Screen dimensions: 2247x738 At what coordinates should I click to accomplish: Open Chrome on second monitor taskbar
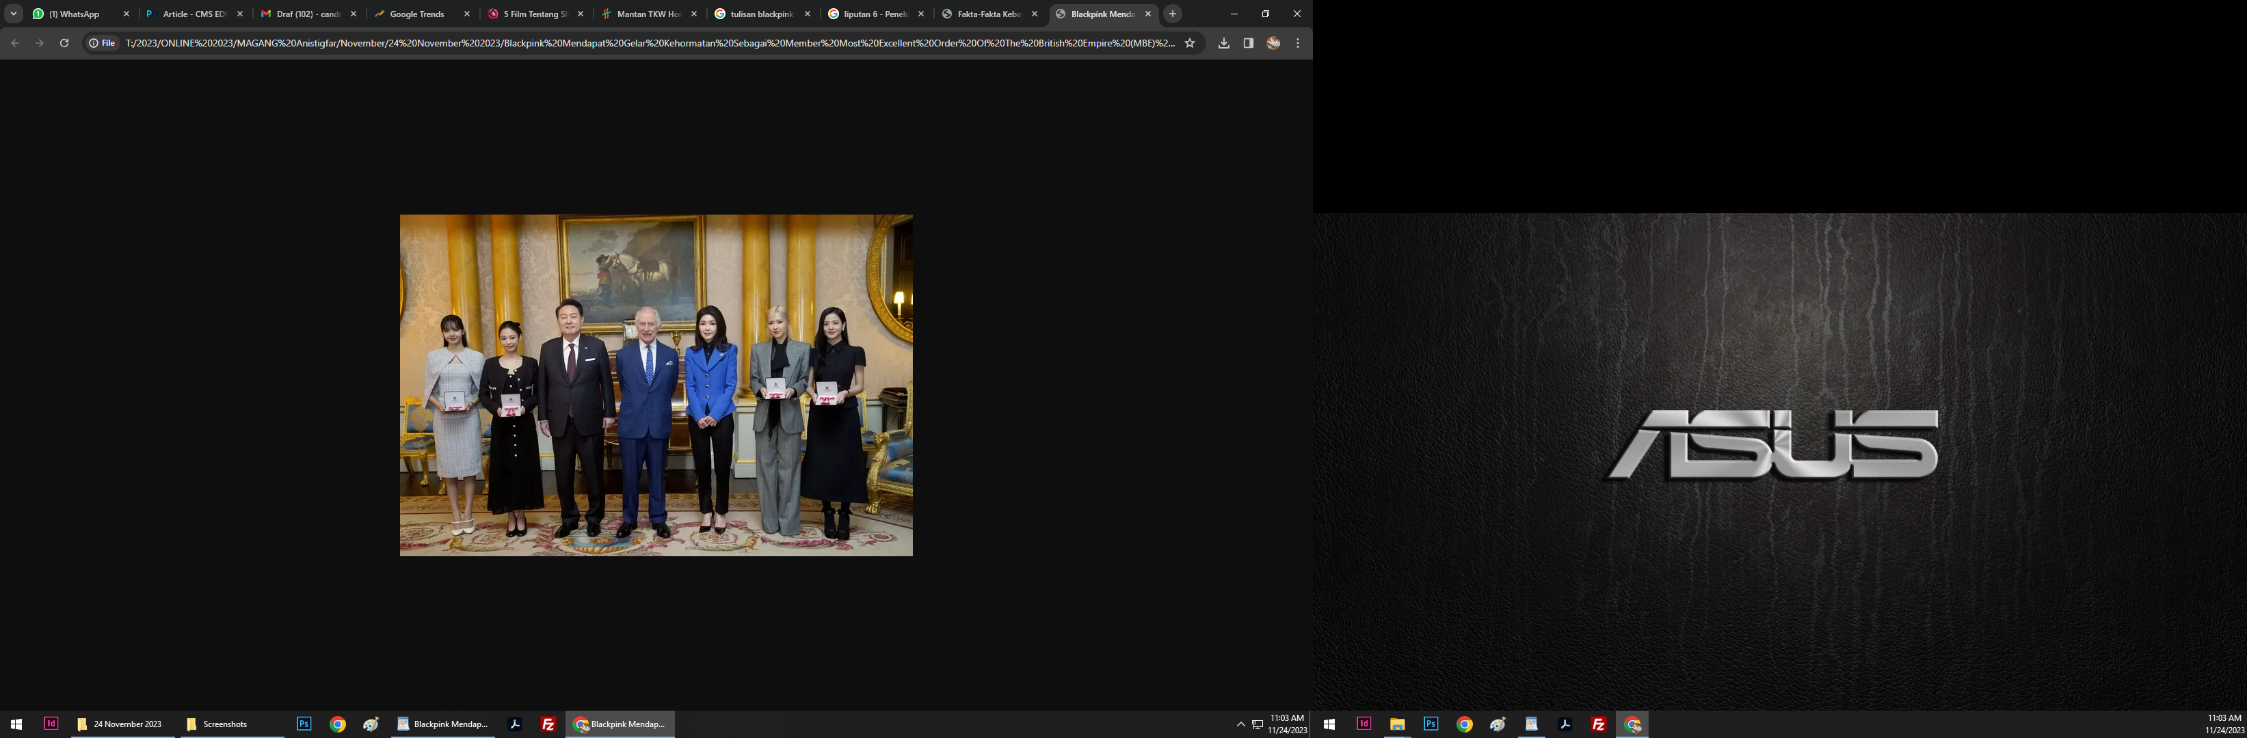(x=1465, y=724)
